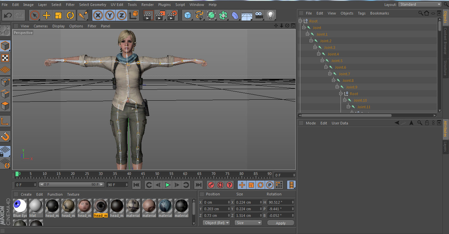Viewport: 449px width, 234px height.
Task: Click the Undo arrow icon
Action: click(x=8, y=16)
